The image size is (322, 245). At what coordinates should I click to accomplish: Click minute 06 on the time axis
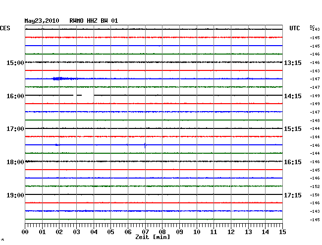click(128, 232)
